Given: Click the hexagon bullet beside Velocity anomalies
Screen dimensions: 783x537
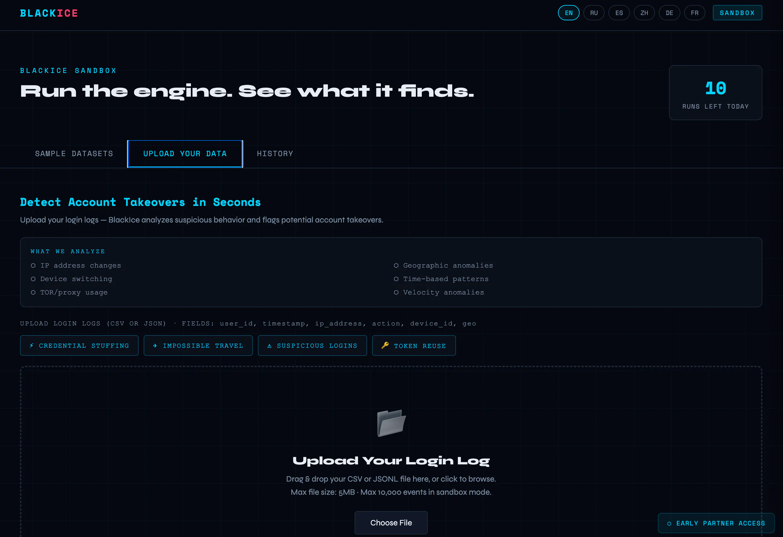Looking at the screenshot, I should tap(396, 292).
